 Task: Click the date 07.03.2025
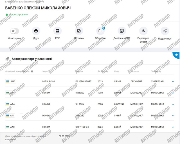coord(64,136)
